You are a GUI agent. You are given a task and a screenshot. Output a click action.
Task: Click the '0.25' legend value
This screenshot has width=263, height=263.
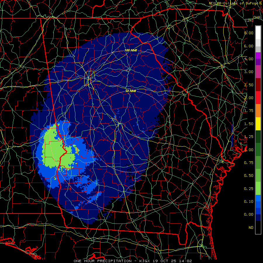(249, 189)
